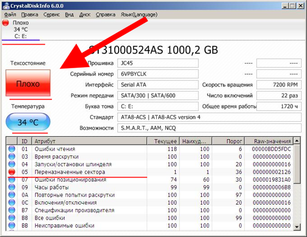
Task: Click raw value 0000000006B8
Action: coord(272,187)
